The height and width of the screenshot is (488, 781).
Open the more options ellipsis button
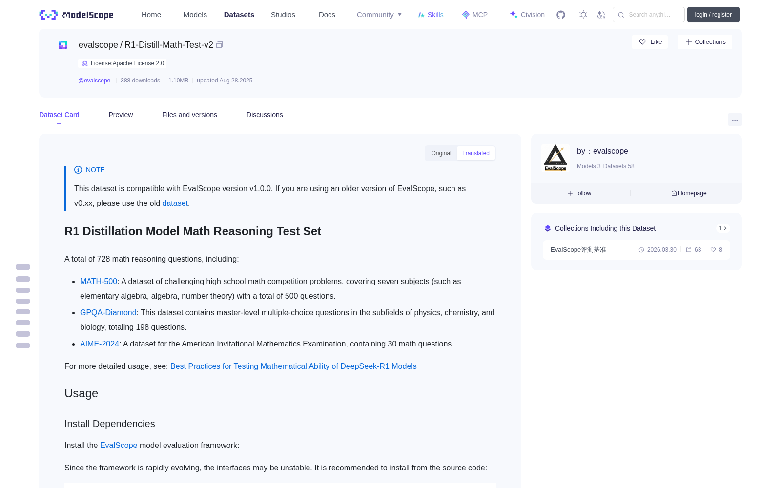pos(735,120)
